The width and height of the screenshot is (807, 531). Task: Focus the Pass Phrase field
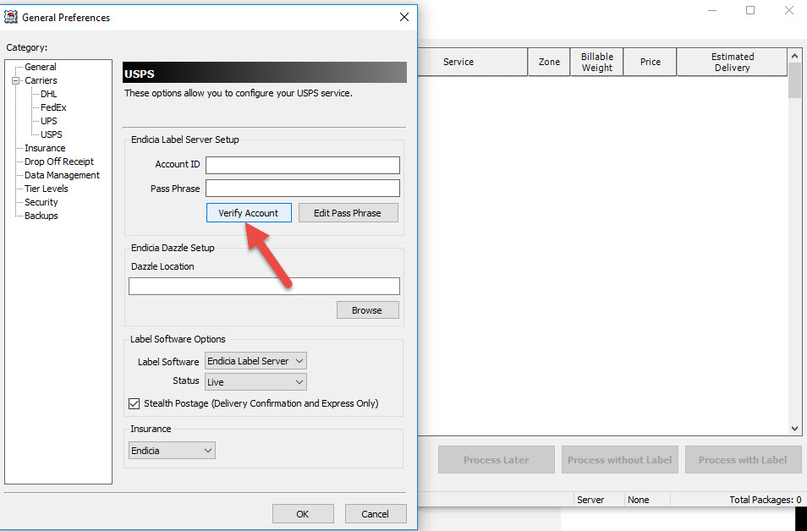point(303,189)
